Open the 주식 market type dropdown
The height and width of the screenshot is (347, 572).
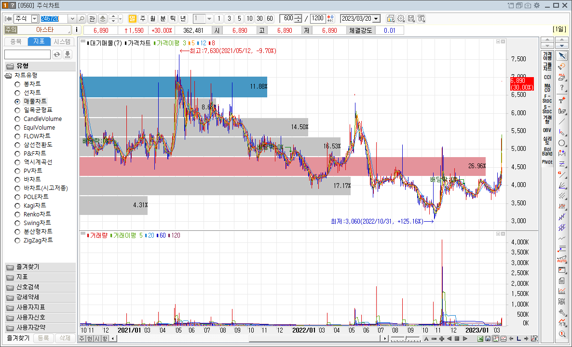point(34,19)
